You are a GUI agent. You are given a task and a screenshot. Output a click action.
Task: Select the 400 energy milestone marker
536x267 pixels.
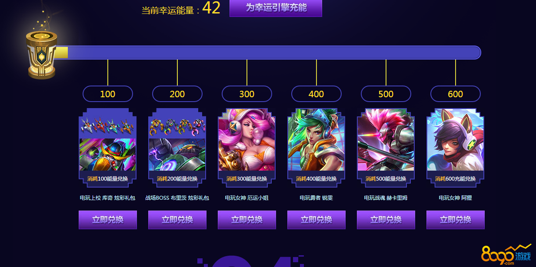click(x=316, y=94)
